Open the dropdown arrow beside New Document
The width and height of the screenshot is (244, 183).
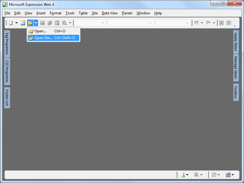16,23
